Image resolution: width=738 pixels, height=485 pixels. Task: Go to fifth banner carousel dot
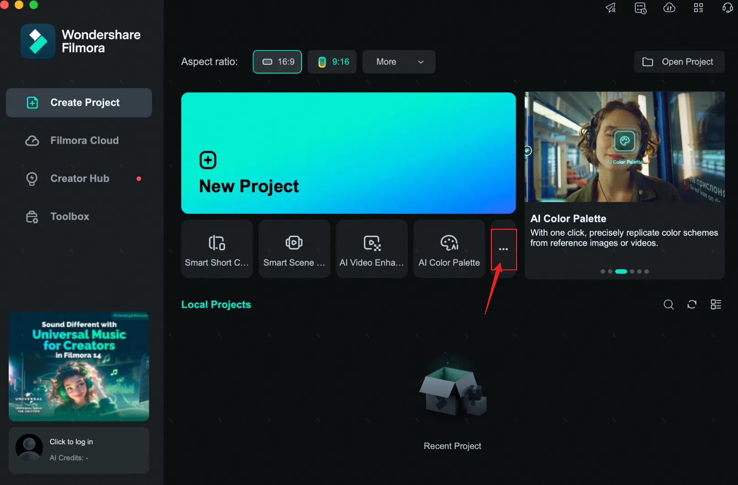[639, 271]
